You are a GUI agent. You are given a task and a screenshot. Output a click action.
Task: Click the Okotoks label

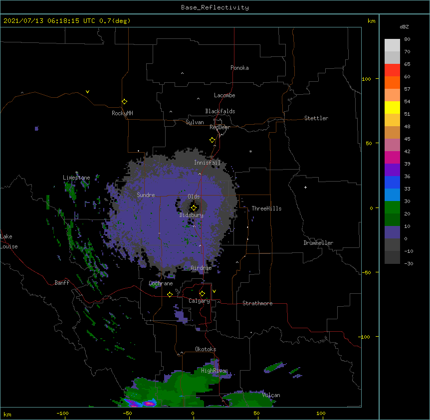[x=206, y=349]
